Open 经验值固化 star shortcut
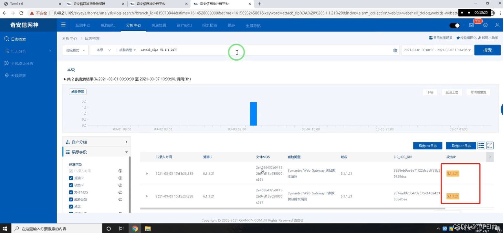Screen dimensions: 503x233 [466, 38]
